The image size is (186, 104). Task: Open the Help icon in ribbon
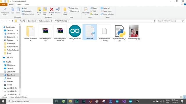tap(185, 4)
